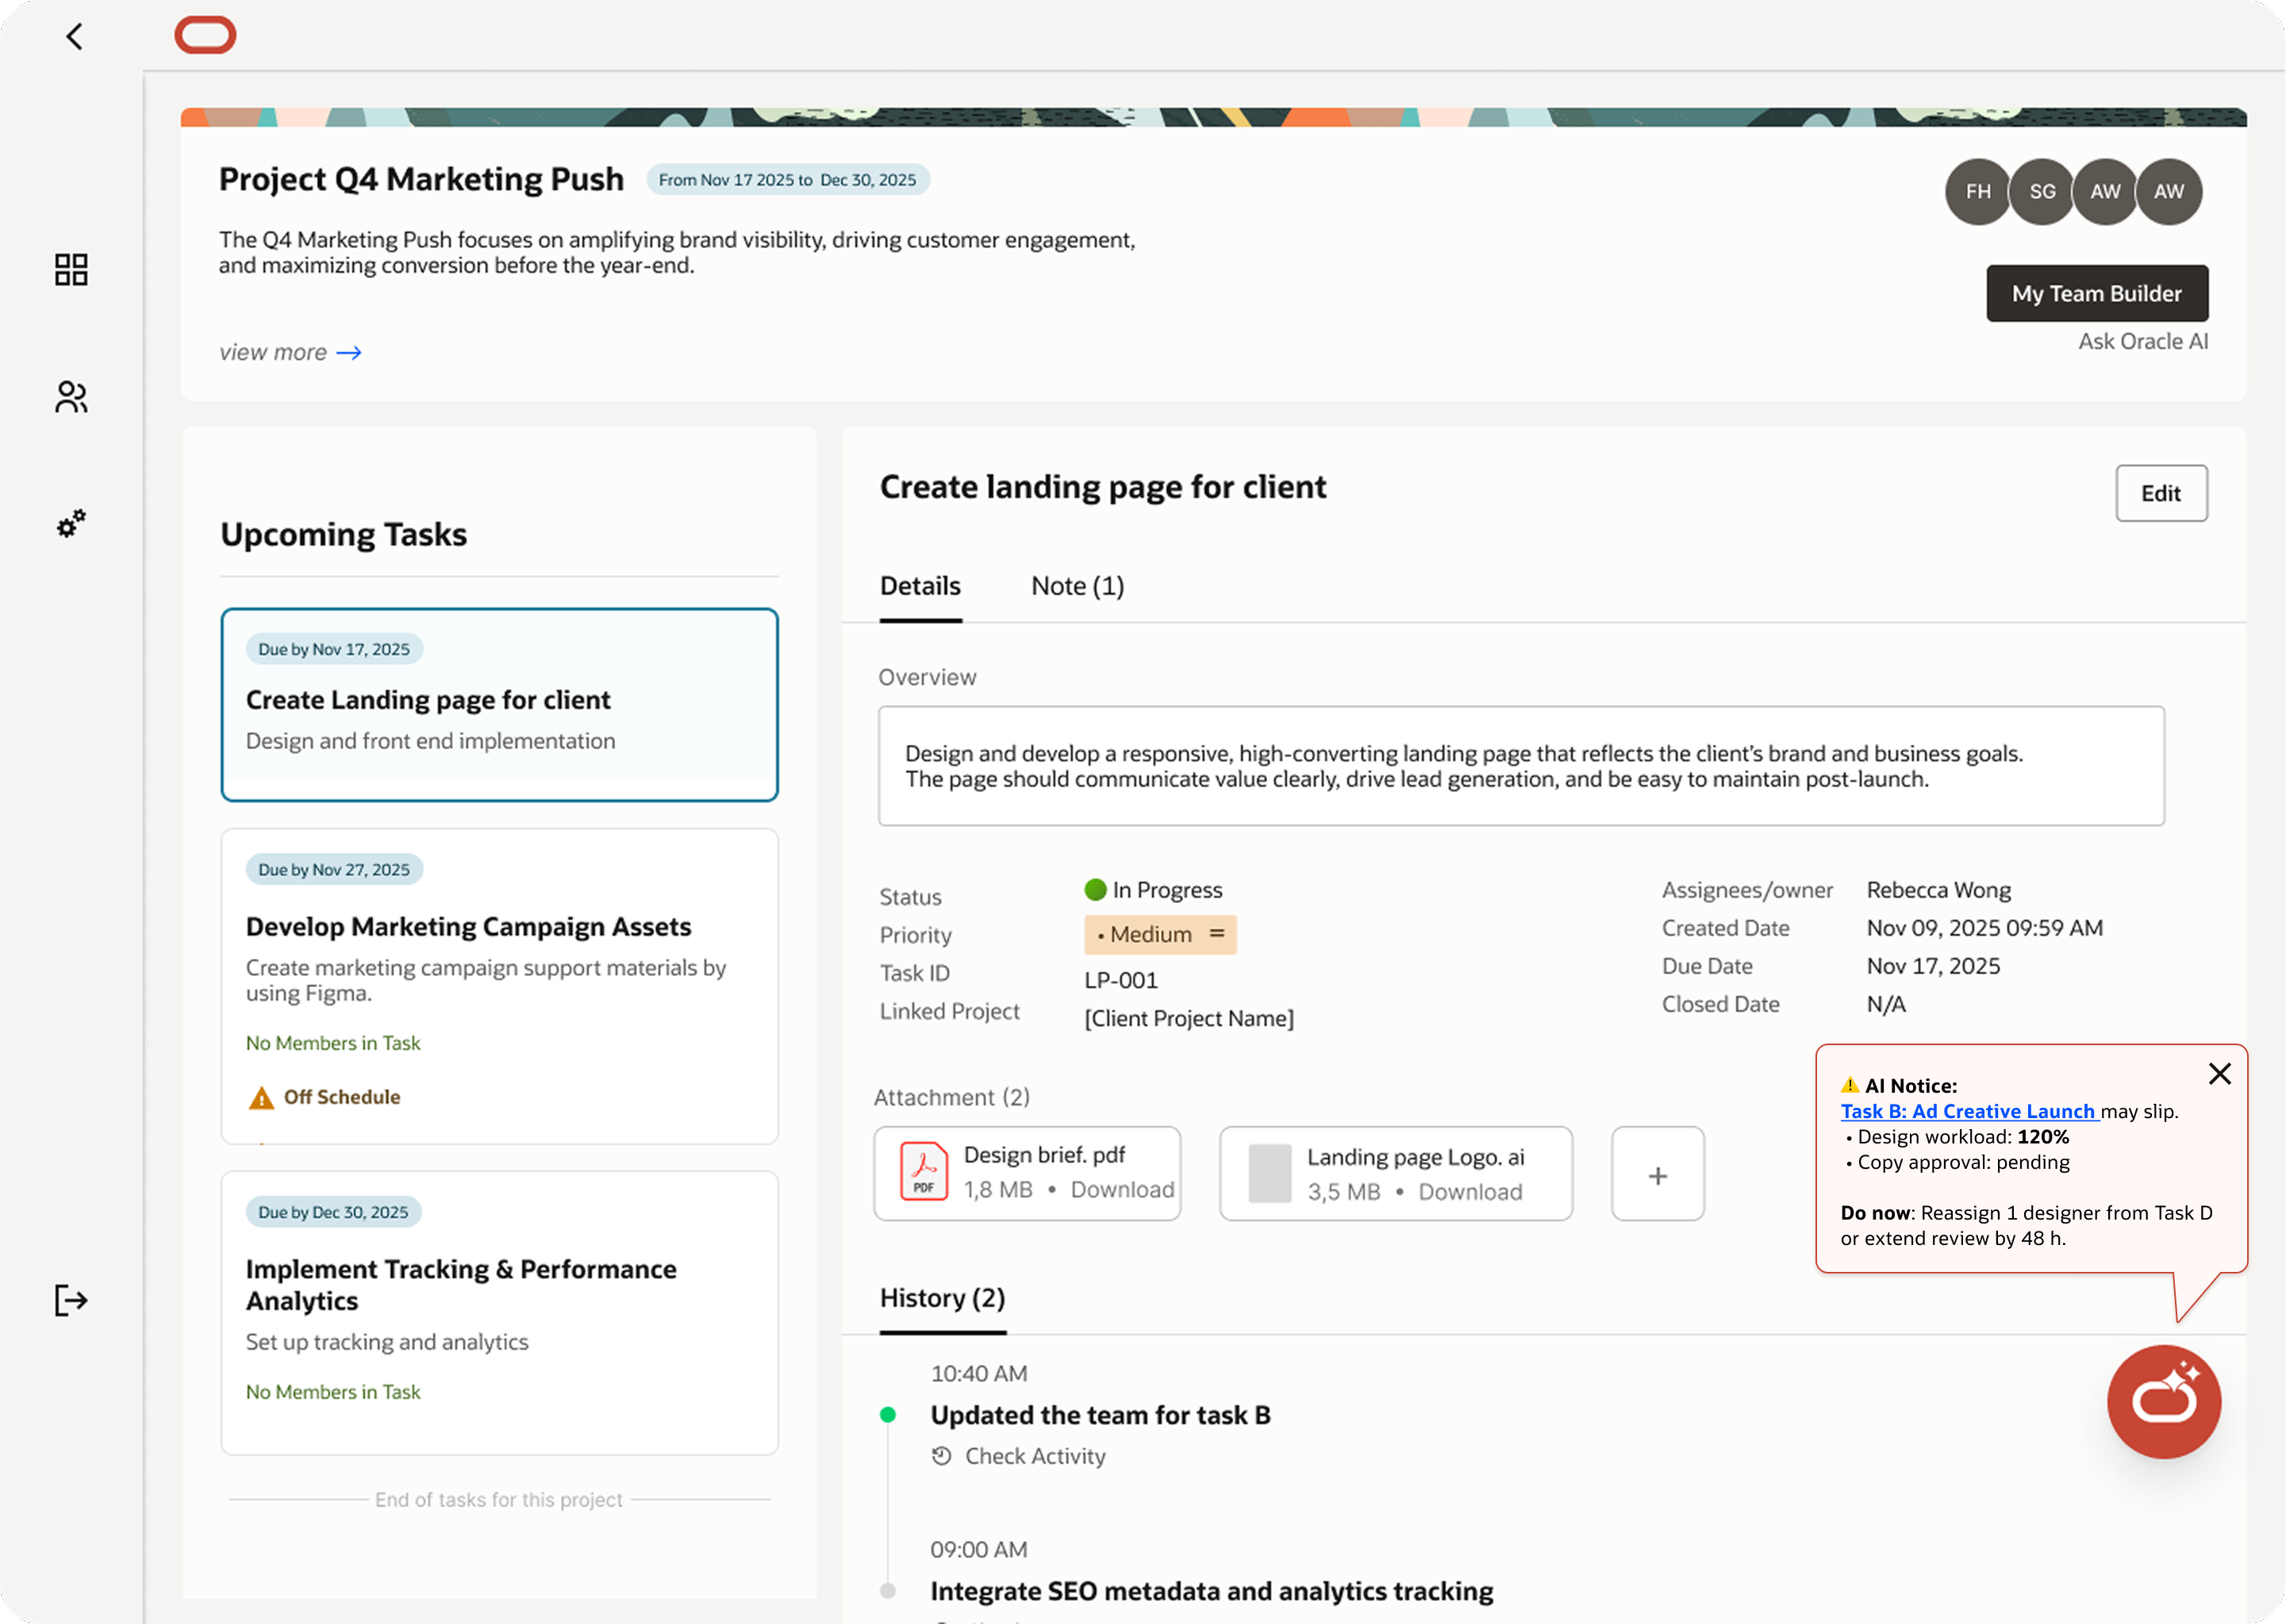Click the Check Activity history icon
This screenshot has width=2286, height=1624.
coord(941,1456)
